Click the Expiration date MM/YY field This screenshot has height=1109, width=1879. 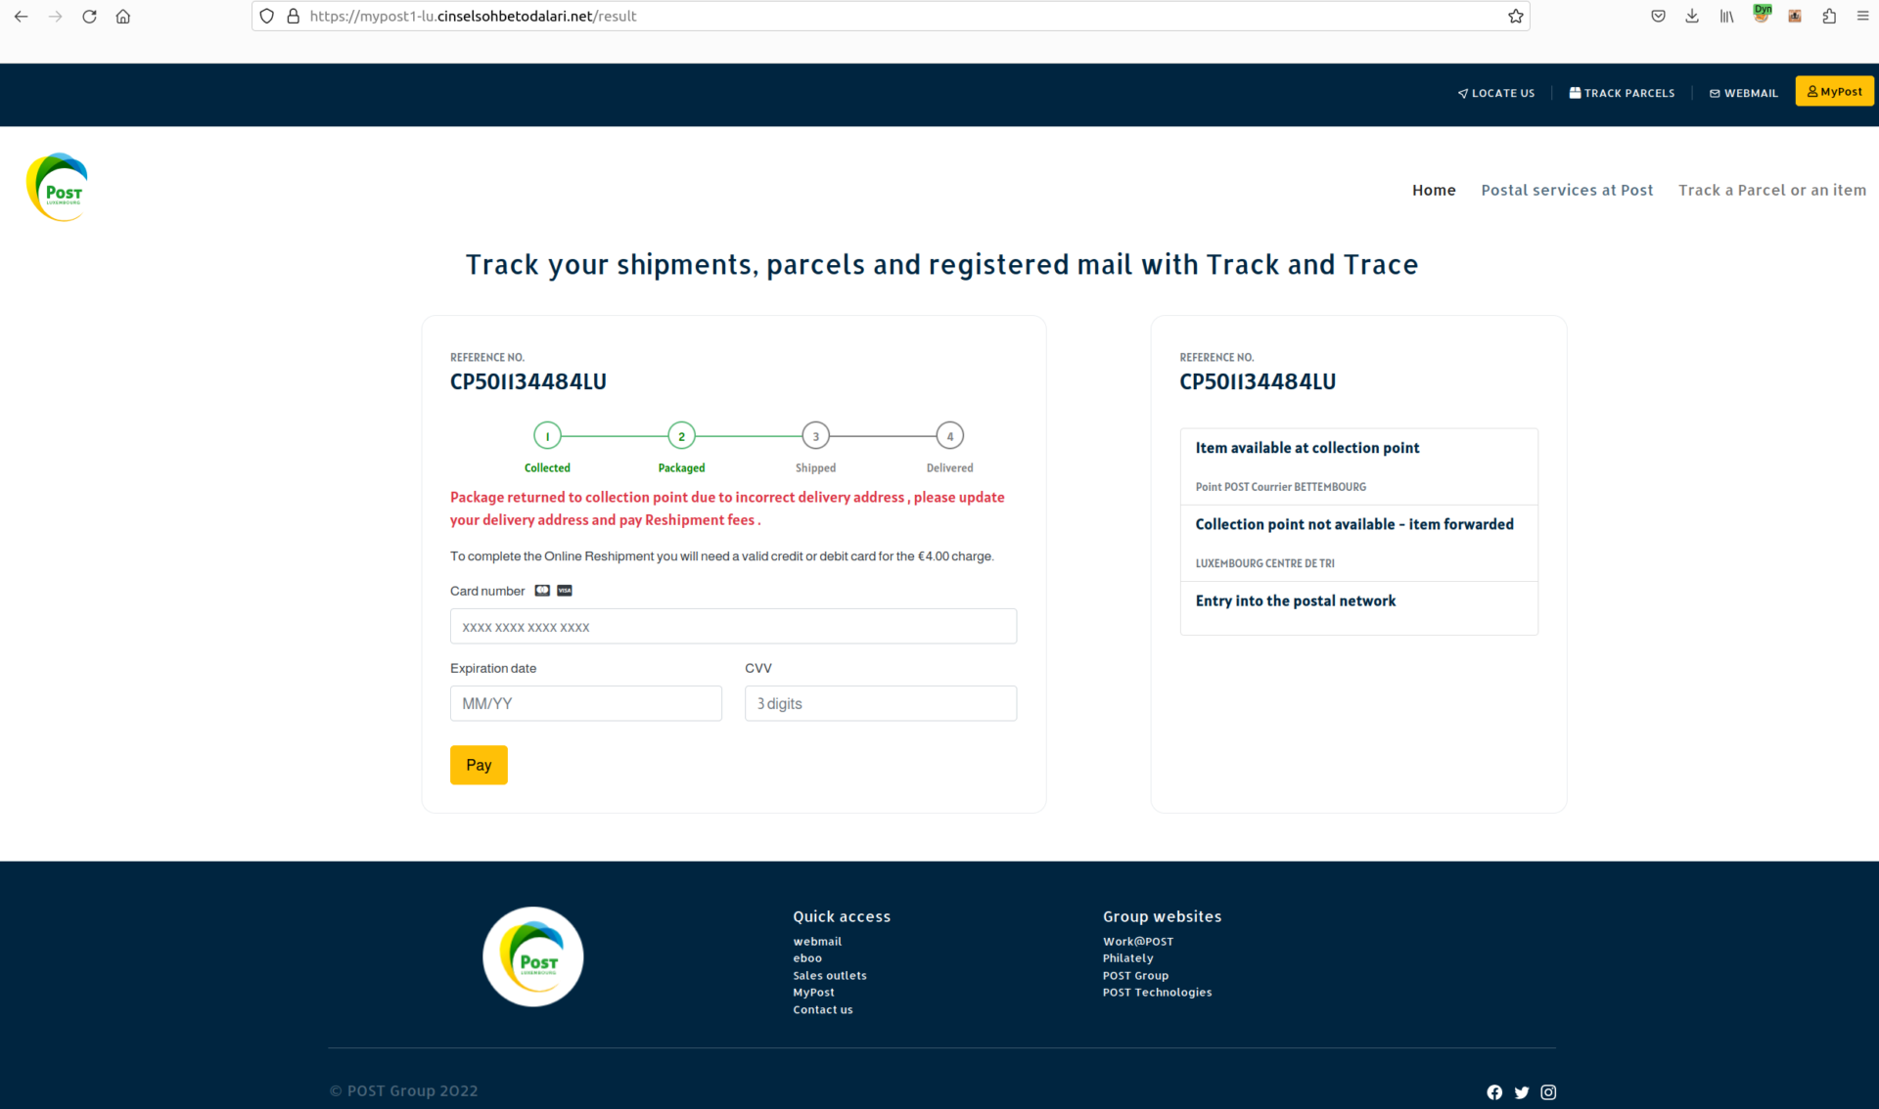[x=587, y=702]
